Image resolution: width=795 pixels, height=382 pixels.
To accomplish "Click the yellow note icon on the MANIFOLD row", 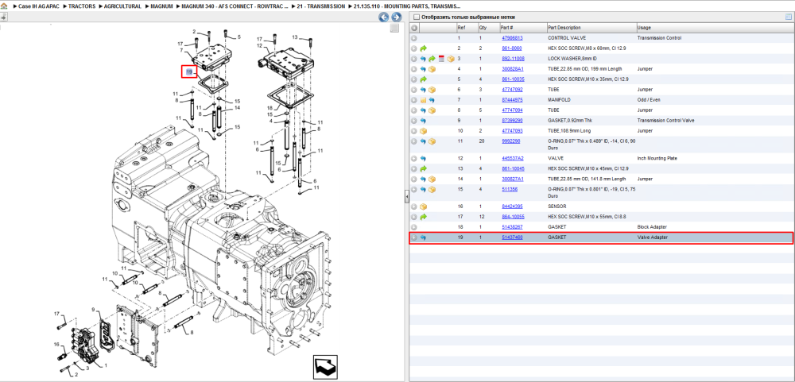I will click(x=424, y=100).
